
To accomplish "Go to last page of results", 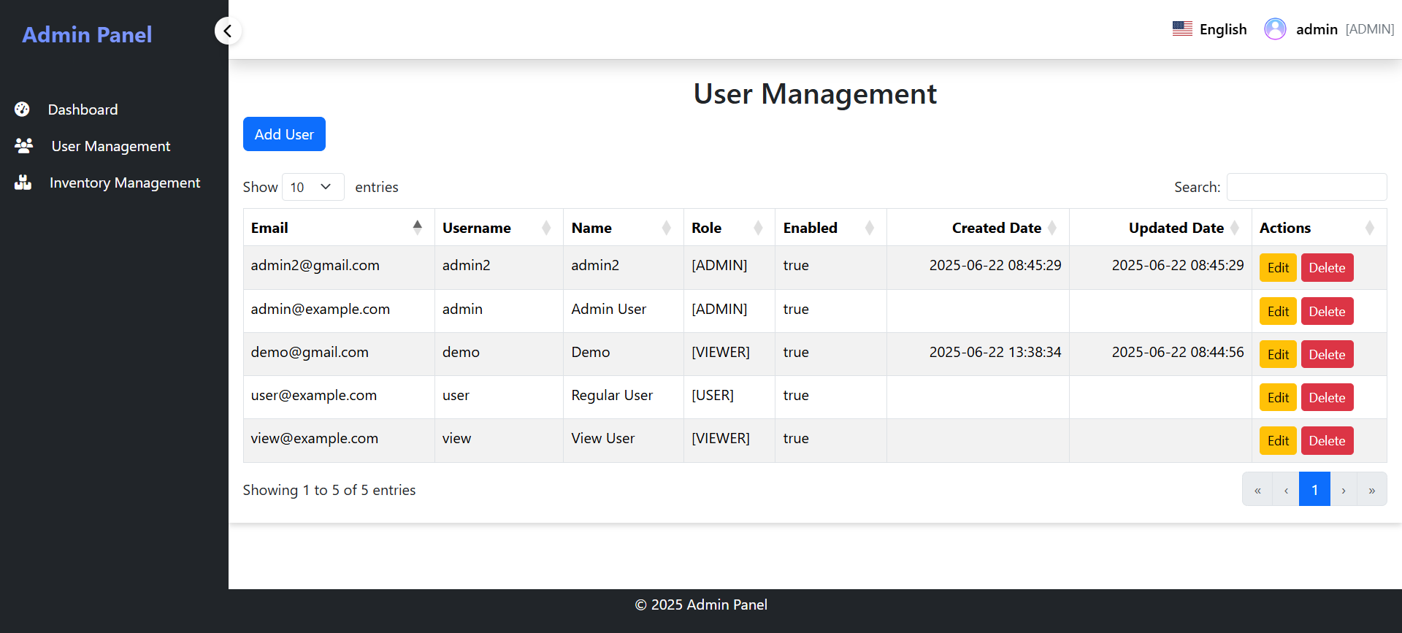I will [1372, 490].
